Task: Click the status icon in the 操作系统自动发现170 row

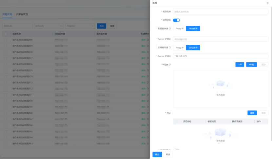Action: tap(148, 101)
